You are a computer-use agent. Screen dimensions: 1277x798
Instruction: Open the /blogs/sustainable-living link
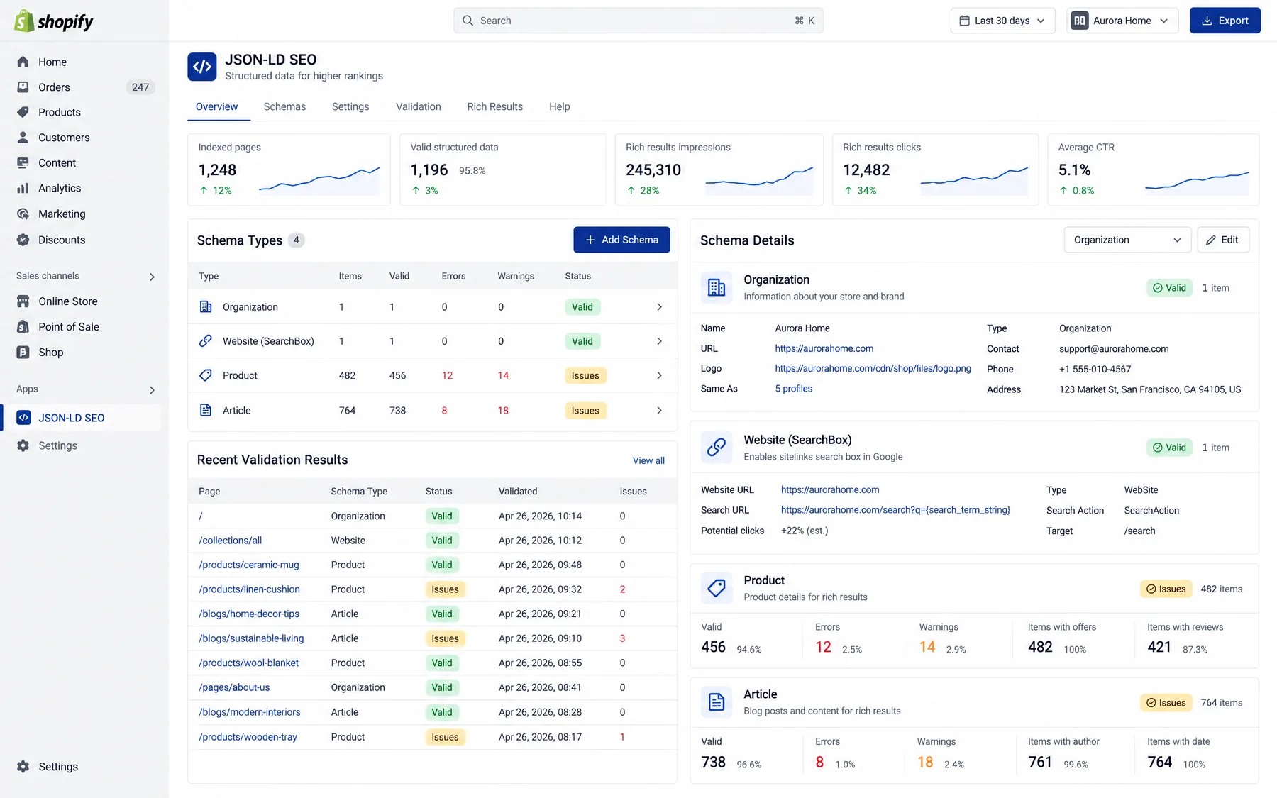click(251, 638)
